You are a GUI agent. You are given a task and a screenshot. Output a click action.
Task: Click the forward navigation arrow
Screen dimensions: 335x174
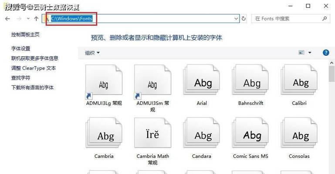[x=19, y=19]
